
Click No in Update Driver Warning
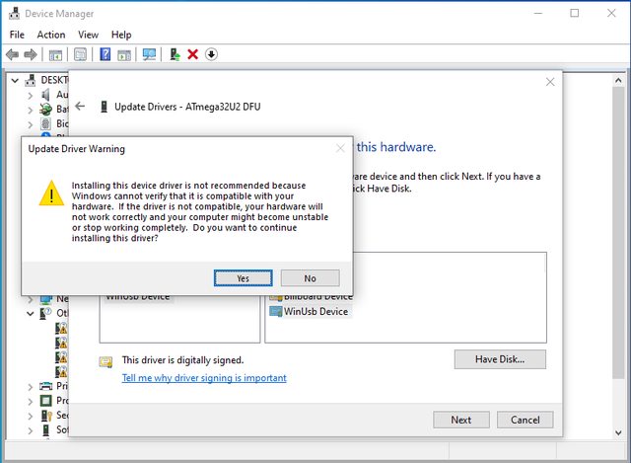(x=310, y=278)
